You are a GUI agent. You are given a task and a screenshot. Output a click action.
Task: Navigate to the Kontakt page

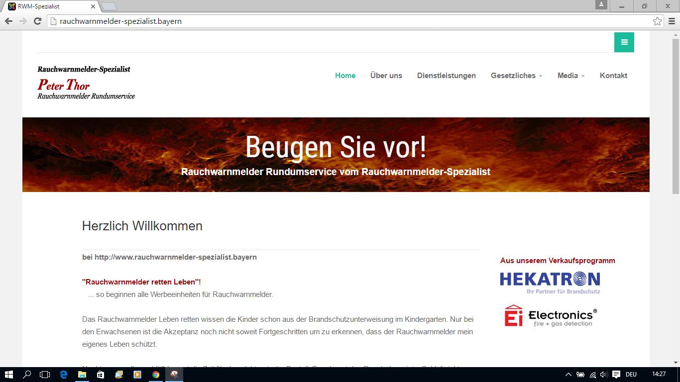[613, 76]
